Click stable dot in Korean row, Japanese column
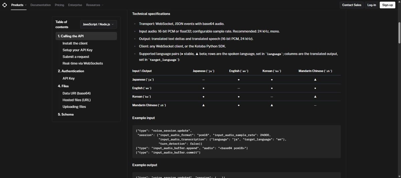 (204, 97)
